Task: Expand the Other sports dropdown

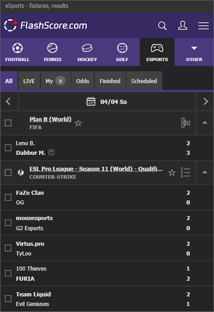Action: (x=194, y=52)
